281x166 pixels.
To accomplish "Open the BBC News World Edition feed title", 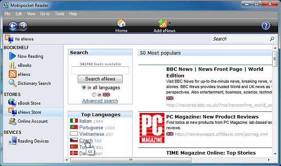I will [x=215, y=72].
